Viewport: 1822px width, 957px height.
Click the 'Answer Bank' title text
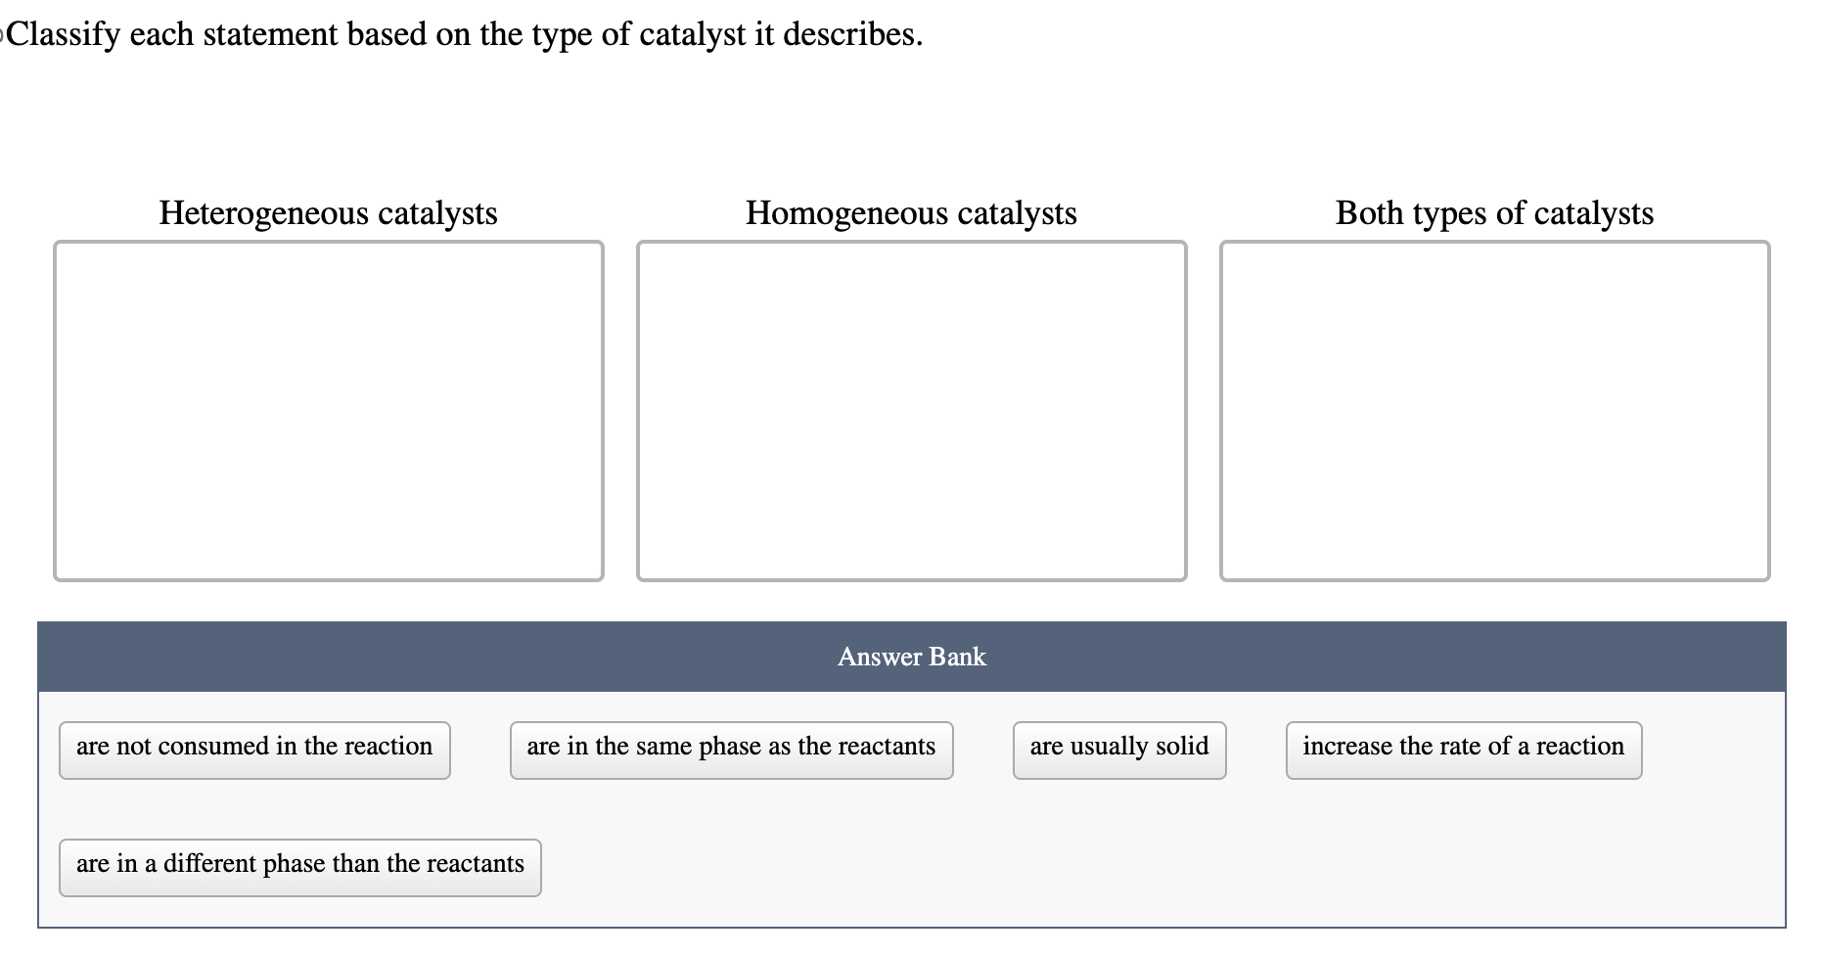tap(912, 657)
